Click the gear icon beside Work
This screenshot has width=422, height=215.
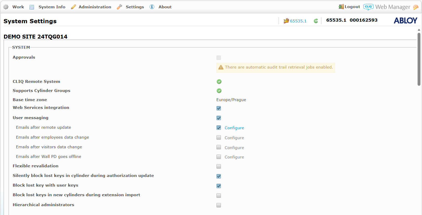[6, 7]
